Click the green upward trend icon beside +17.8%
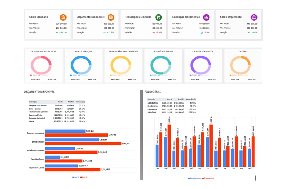The image size is (283, 189). (x=104, y=33)
